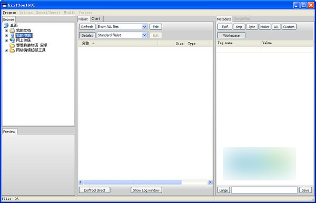Viewport: 316px width, 203px height.
Task: Open the Program menu
Action: click(x=9, y=13)
